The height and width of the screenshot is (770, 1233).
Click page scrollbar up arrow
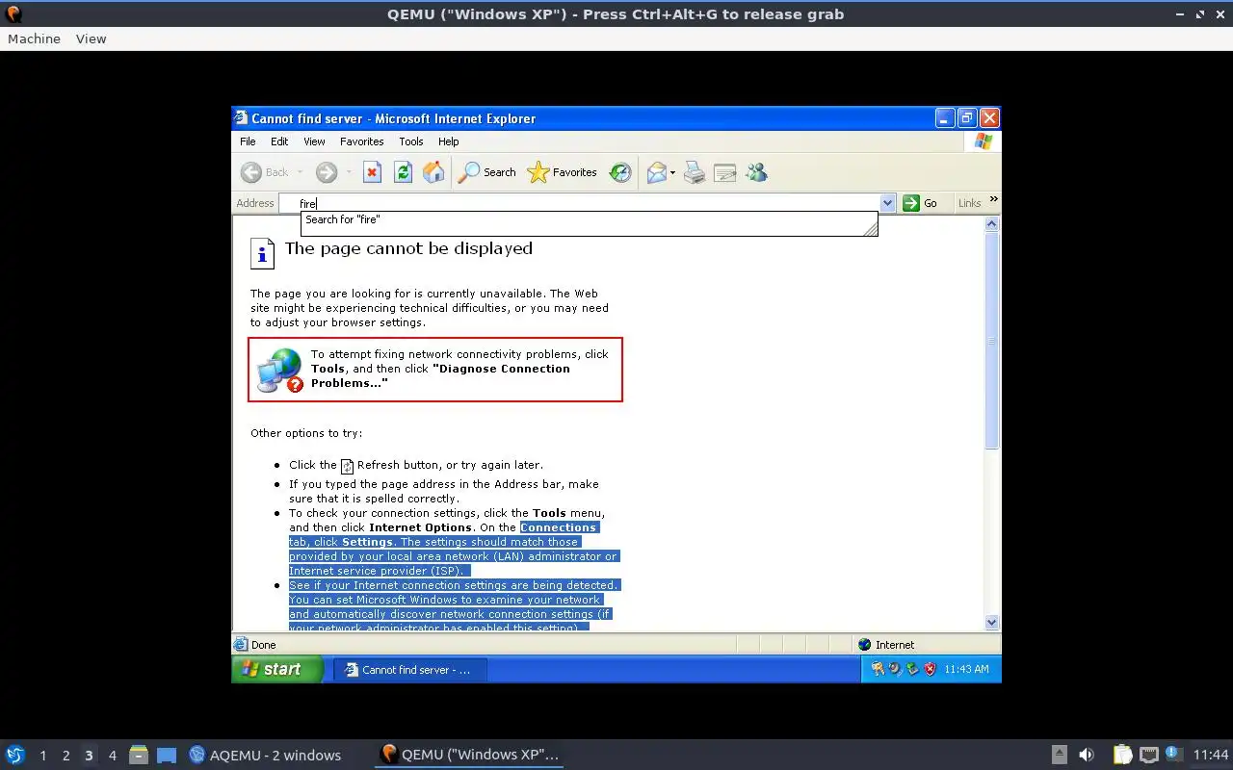[x=992, y=223]
